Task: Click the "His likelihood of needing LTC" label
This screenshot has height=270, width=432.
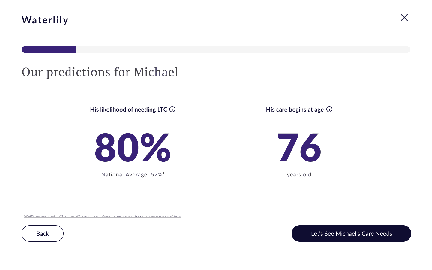Action: click(x=128, y=109)
